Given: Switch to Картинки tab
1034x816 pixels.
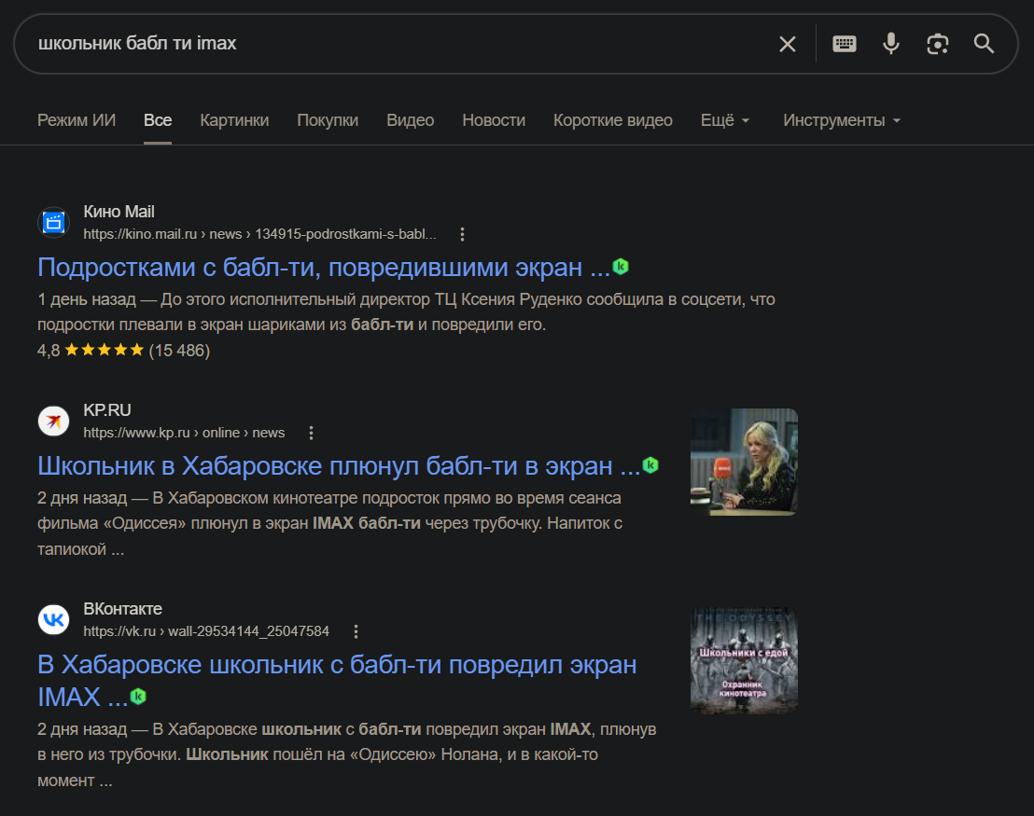Looking at the screenshot, I should [x=234, y=120].
